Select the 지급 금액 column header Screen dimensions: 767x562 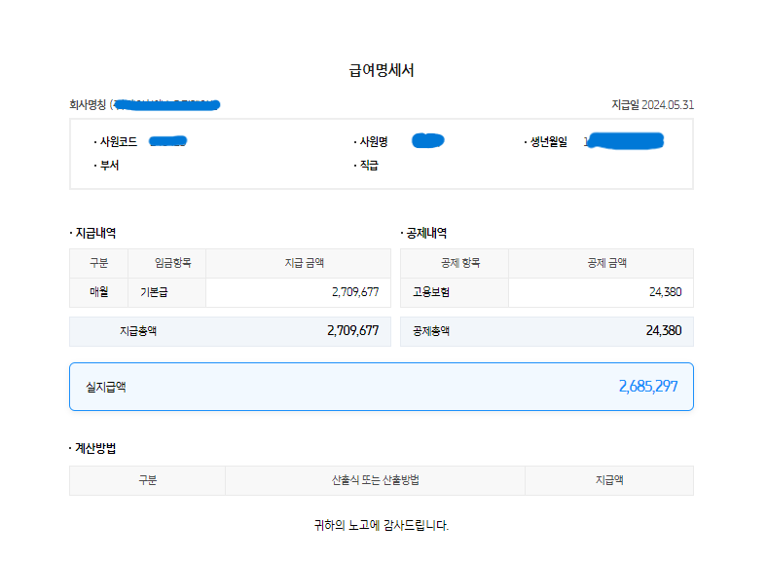[x=298, y=263]
